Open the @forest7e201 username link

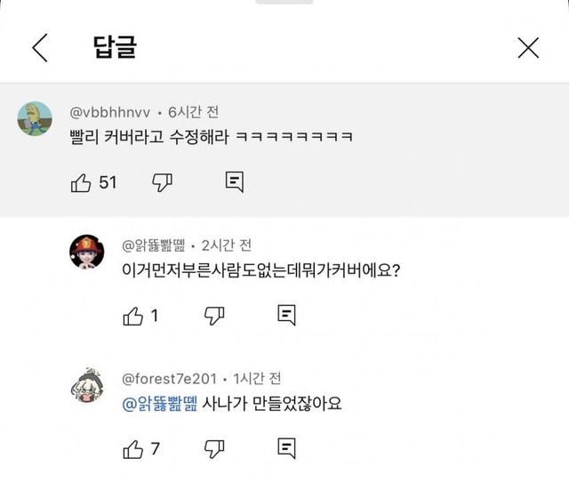pyautogui.click(x=169, y=379)
